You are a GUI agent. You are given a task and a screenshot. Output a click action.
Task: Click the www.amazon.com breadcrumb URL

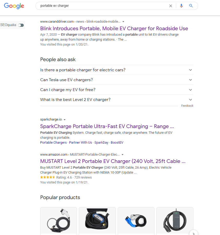[x=80, y=155]
